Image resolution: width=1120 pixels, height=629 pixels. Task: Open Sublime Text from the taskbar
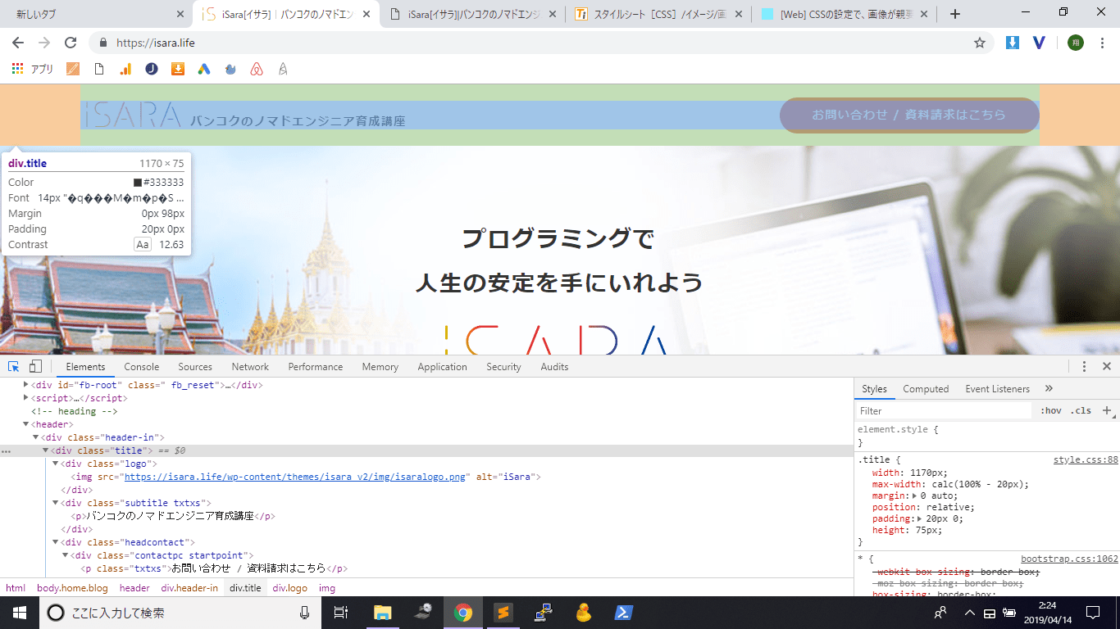(x=503, y=612)
